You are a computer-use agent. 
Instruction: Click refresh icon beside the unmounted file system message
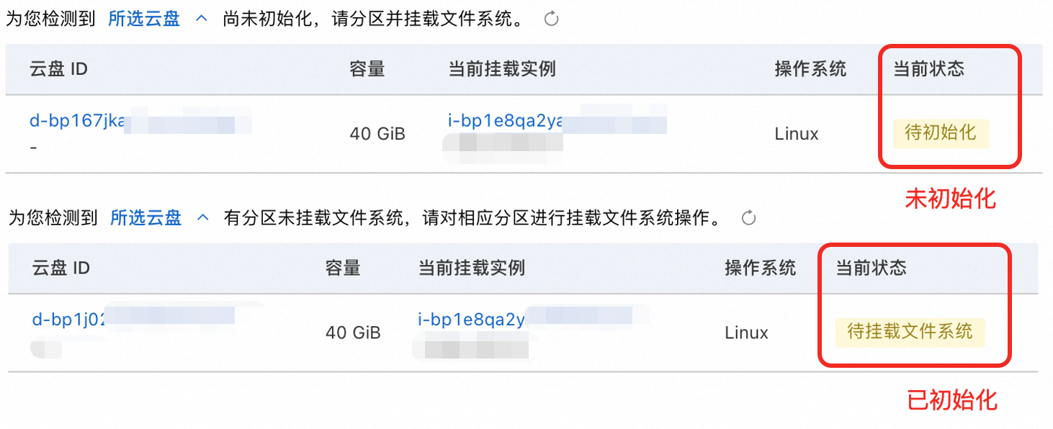[x=749, y=217]
